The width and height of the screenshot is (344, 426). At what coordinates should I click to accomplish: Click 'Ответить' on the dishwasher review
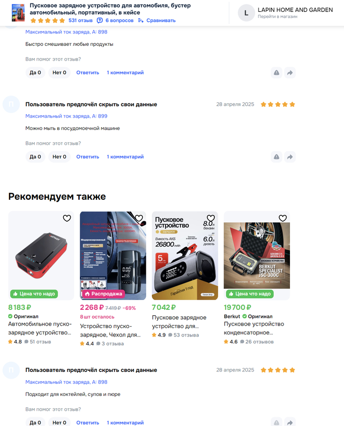(x=87, y=157)
